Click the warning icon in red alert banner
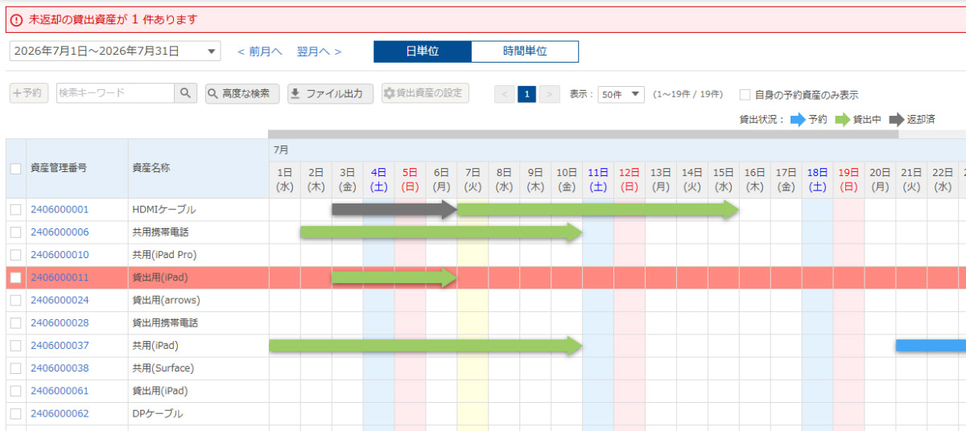 tap(17, 19)
